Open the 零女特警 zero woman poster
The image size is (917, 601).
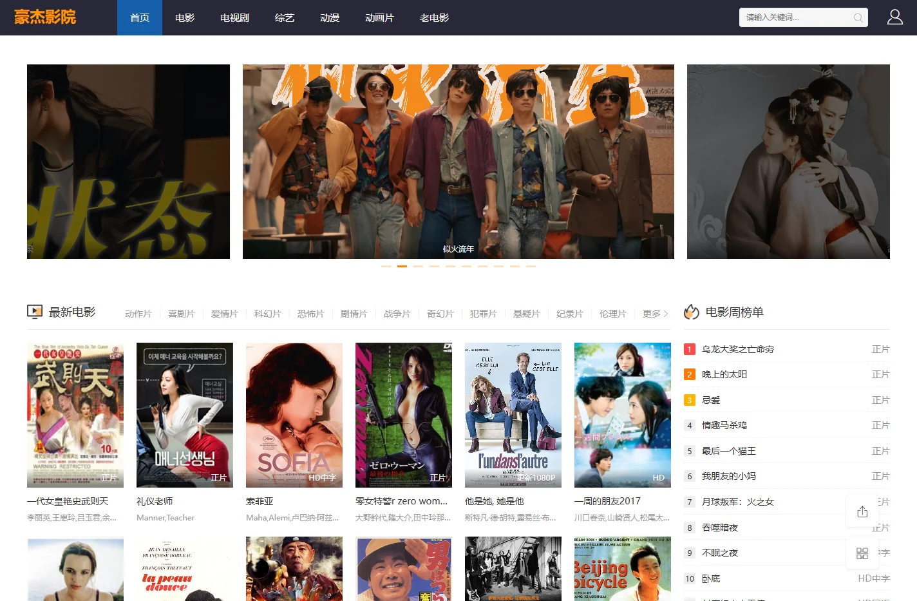(x=404, y=415)
